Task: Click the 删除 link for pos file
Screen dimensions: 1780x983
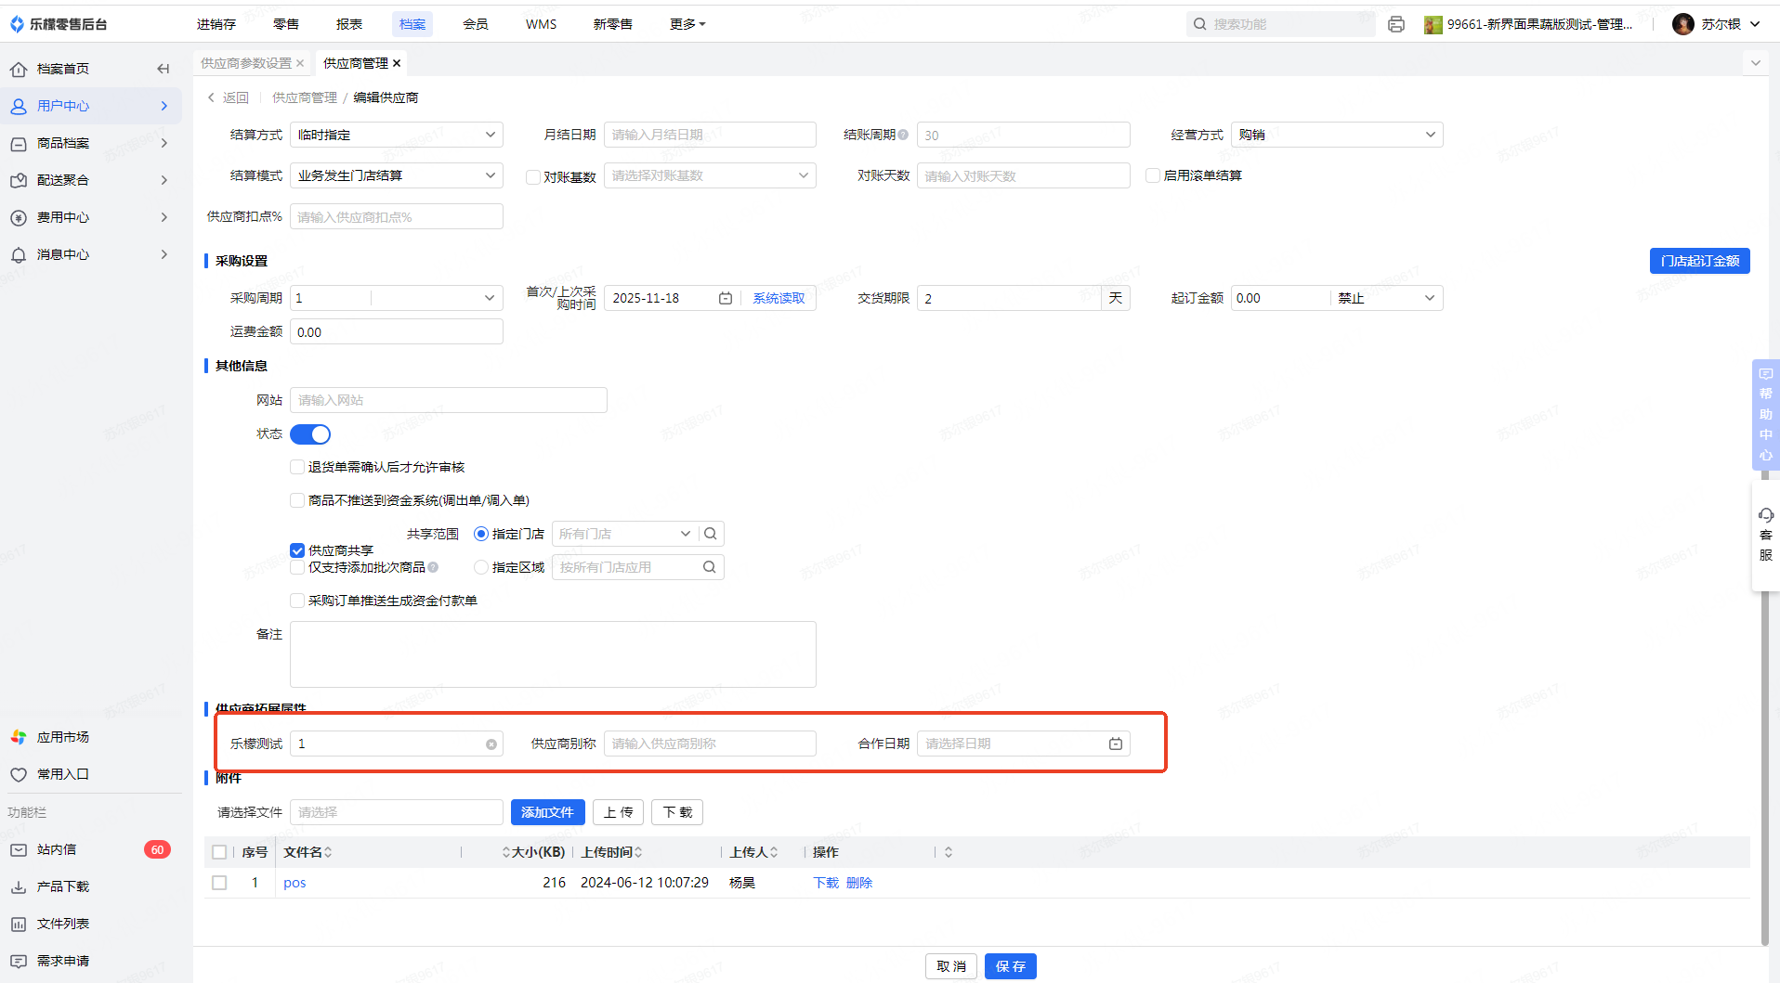Action: click(859, 883)
